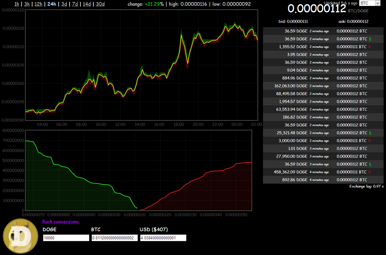
Task: Click the 1.01 DOGE trade row
Action: pos(323,148)
